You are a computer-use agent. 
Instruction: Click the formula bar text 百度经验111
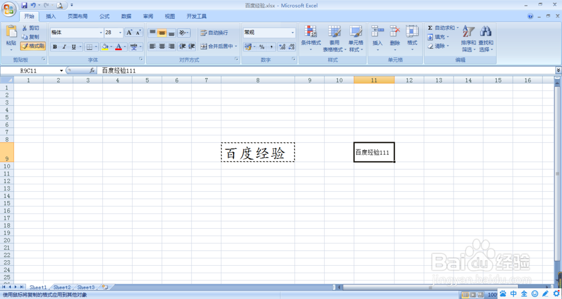click(119, 71)
